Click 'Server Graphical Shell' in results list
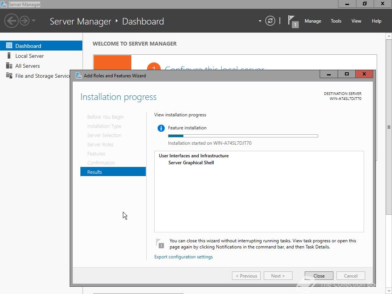Viewport: 392px width, 294px height. click(x=191, y=163)
